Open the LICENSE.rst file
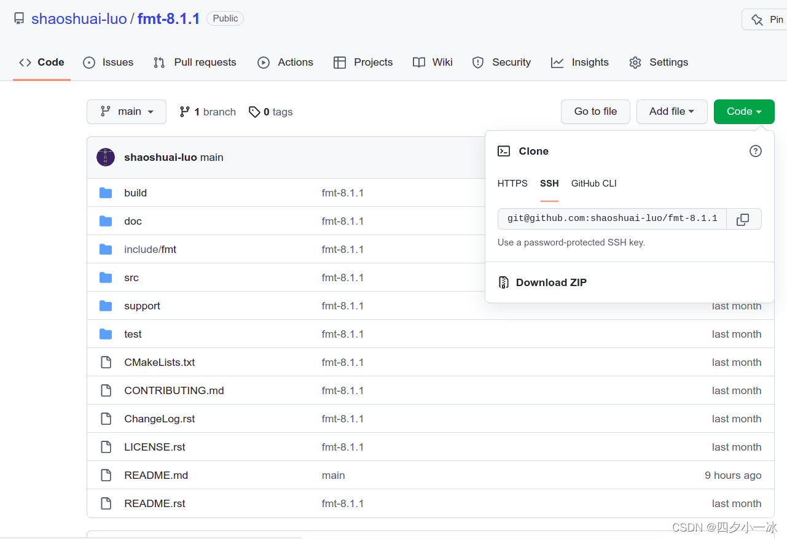The image size is (787, 539). (155, 447)
